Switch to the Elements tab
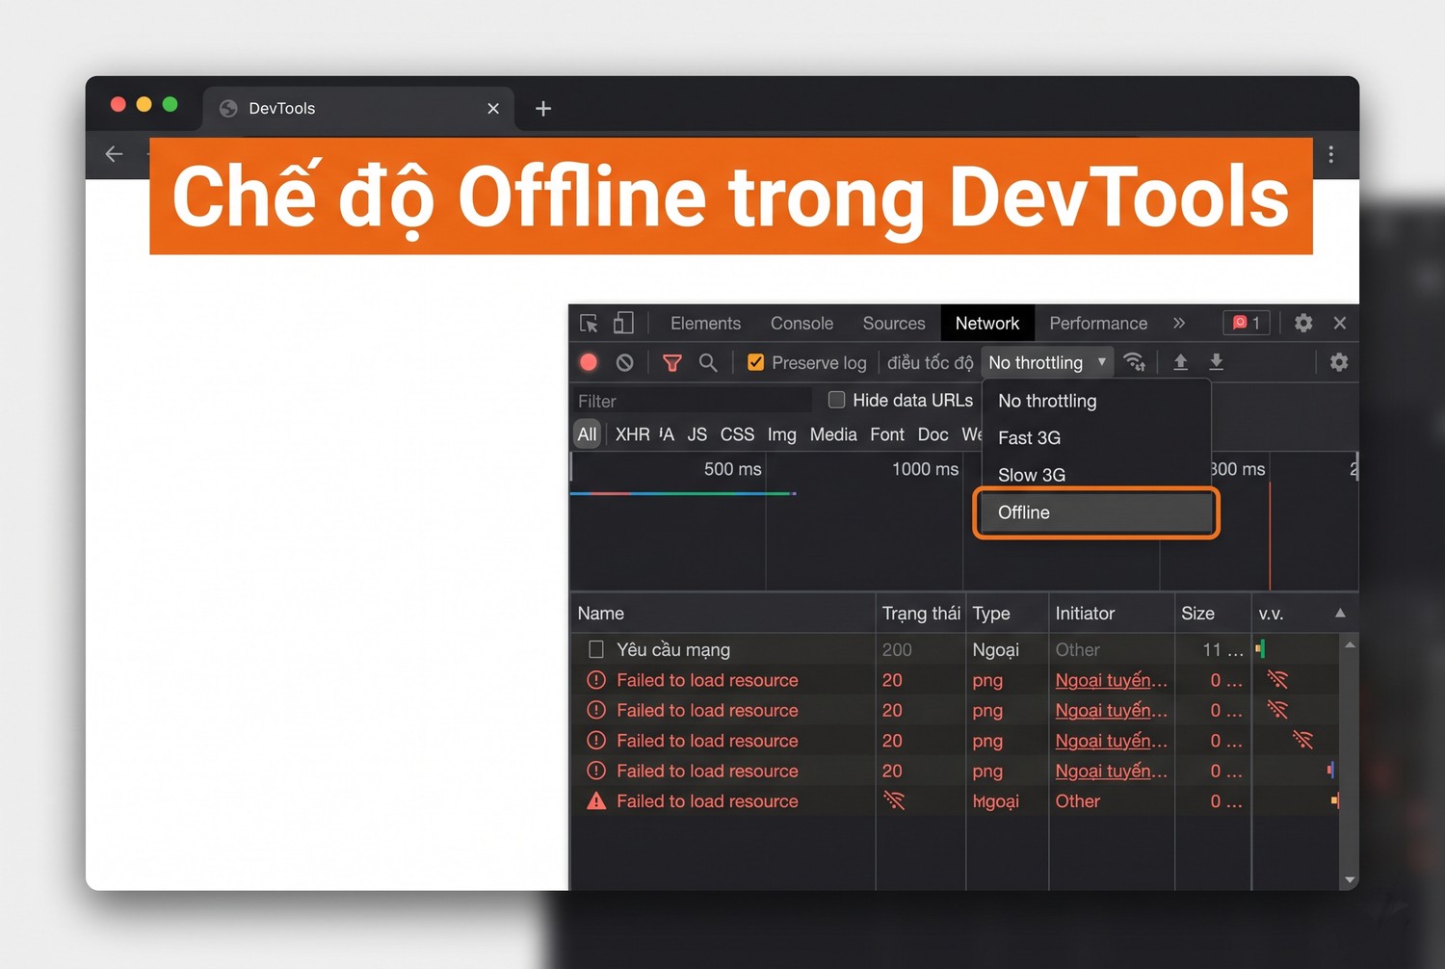Image resolution: width=1445 pixels, height=969 pixels. (705, 324)
